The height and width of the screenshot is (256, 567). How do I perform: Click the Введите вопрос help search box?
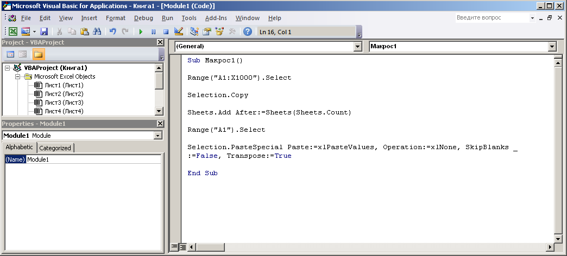pyautogui.click(x=492, y=18)
